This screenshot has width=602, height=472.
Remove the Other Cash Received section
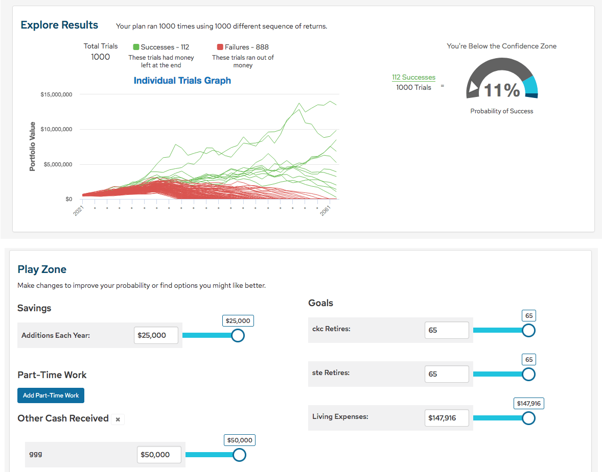[118, 419]
